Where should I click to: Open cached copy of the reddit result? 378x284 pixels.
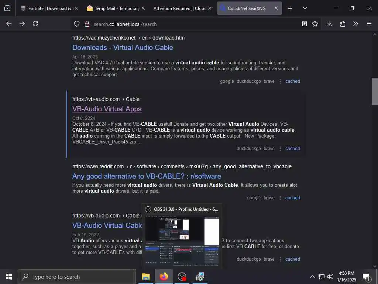pyautogui.click(x=293, y=198)
